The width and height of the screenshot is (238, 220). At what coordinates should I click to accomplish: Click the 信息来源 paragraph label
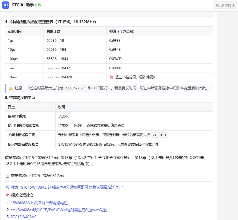click(13, 158)
